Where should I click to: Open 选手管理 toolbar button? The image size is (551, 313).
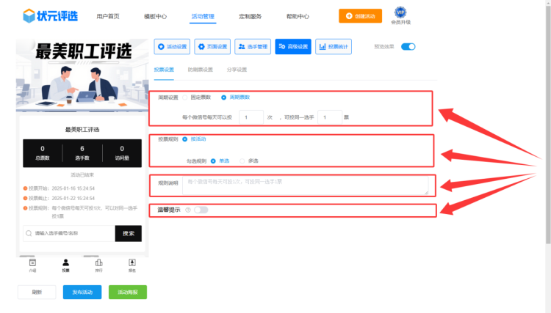coord(253,47)
